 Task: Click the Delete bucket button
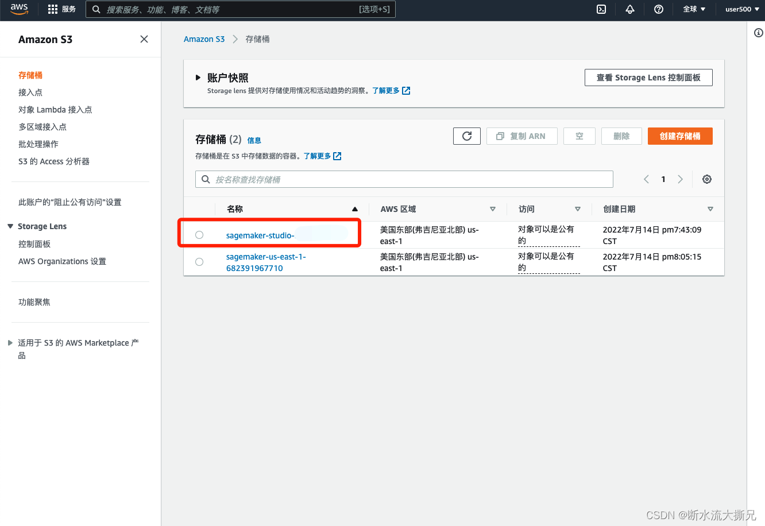(x=621, y=136)
